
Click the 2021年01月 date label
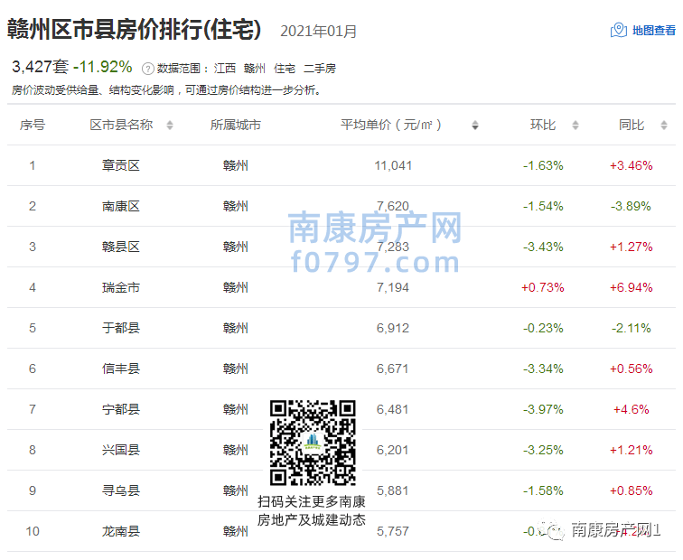point(318,32)
